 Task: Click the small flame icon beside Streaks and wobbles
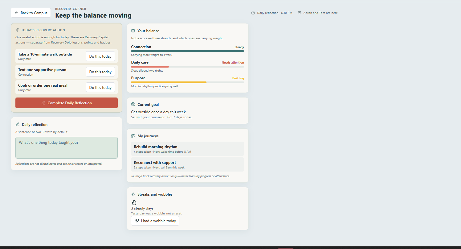click(133, 194)
